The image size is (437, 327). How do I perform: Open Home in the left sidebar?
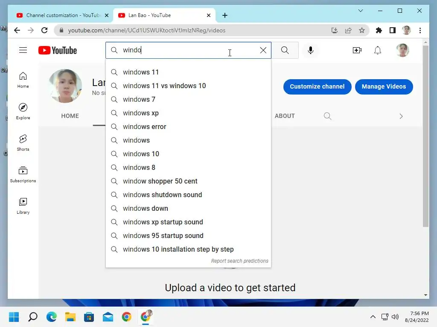point(23,80)
